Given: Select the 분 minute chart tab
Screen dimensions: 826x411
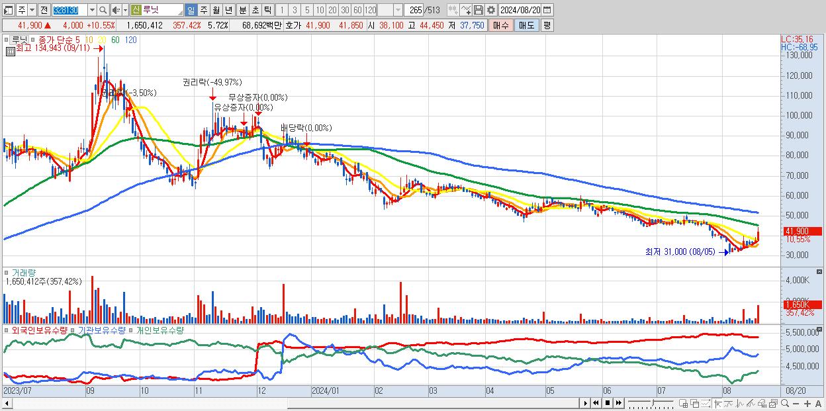Looking at the screenshot, I should point(242,10).
